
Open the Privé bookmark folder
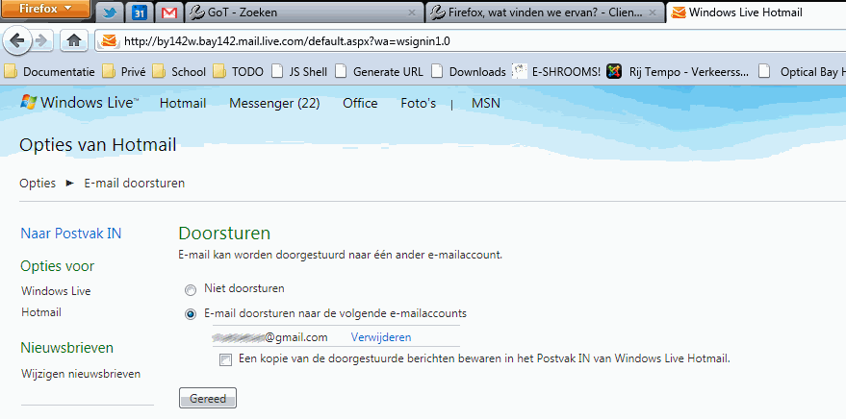[x=124, y=72]
